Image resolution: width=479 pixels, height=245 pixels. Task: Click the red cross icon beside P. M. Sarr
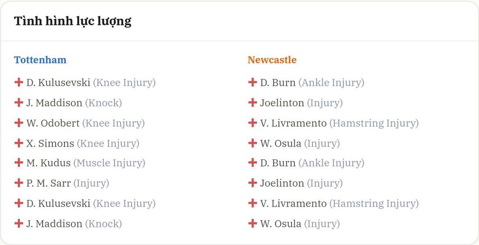tap(19, 183)
